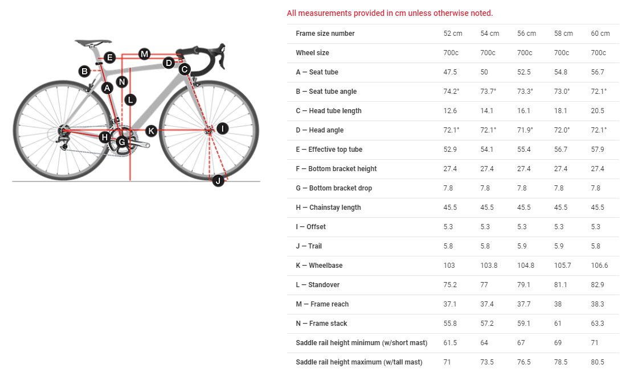Click the "Saddle rail height maximum" row label

[359, 362]
